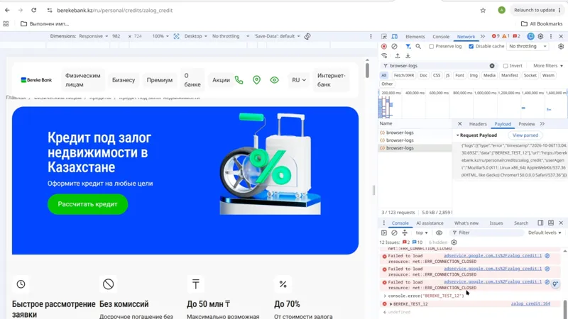Click the inspect element picker icon
The width and height of the screenshot is (568, 319).
click(384, 37)
